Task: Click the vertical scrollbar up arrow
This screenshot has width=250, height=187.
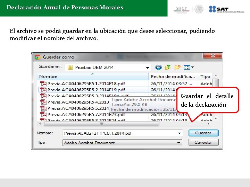Action: (216, 76)
